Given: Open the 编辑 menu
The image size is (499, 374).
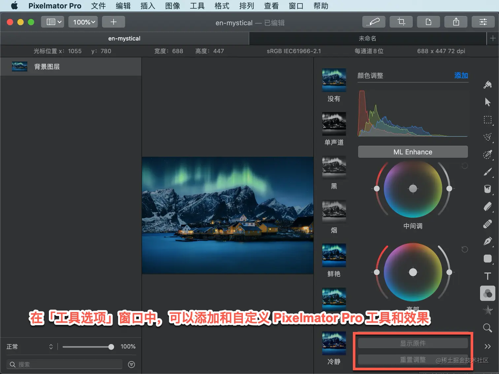Looking at the screenshot, I should pyautogui.click(x=123, y=6).
